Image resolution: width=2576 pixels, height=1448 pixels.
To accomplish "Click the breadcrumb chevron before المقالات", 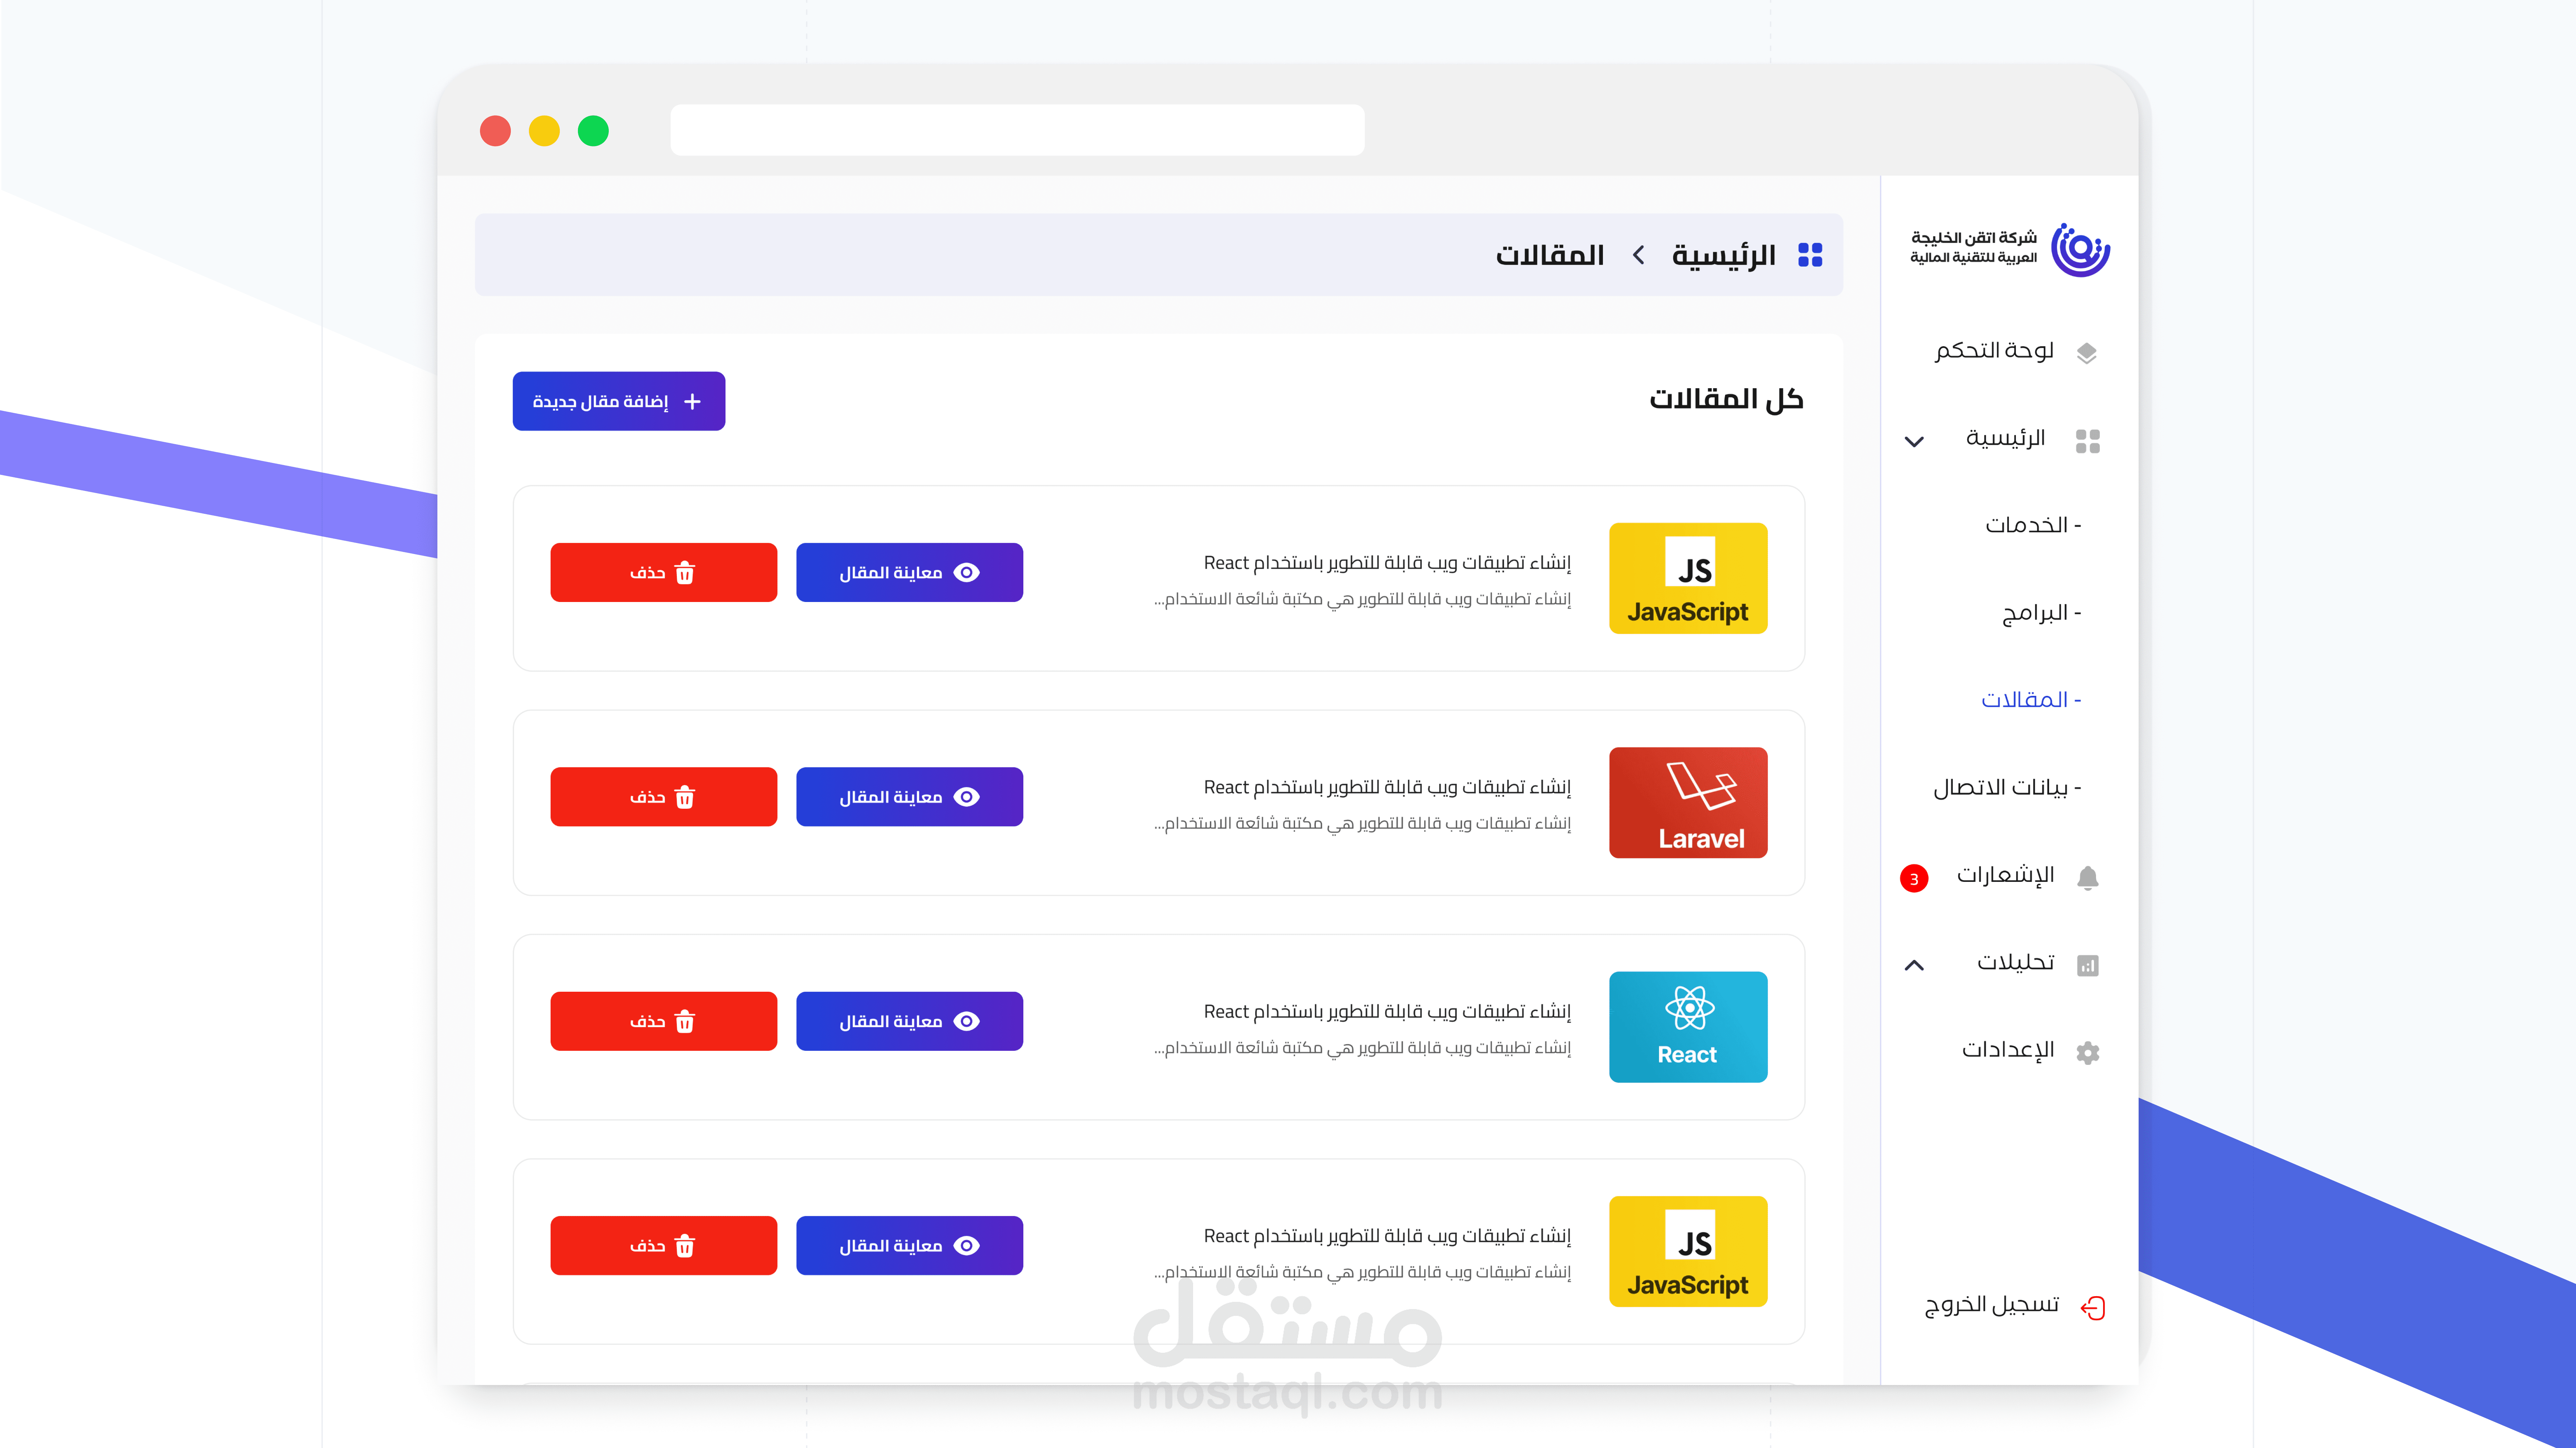I will pyautogui.click(x=1639, y=255).
